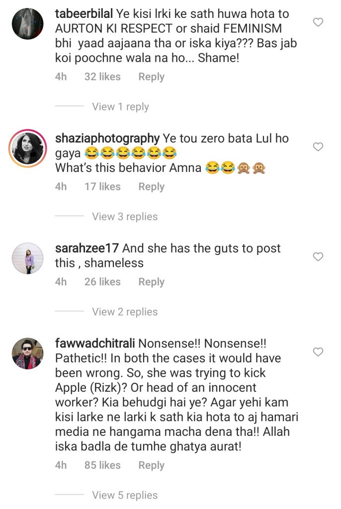
Task: Expand View 1 reply under tabeerbilal's comment
Action: (x=120, y=106)
